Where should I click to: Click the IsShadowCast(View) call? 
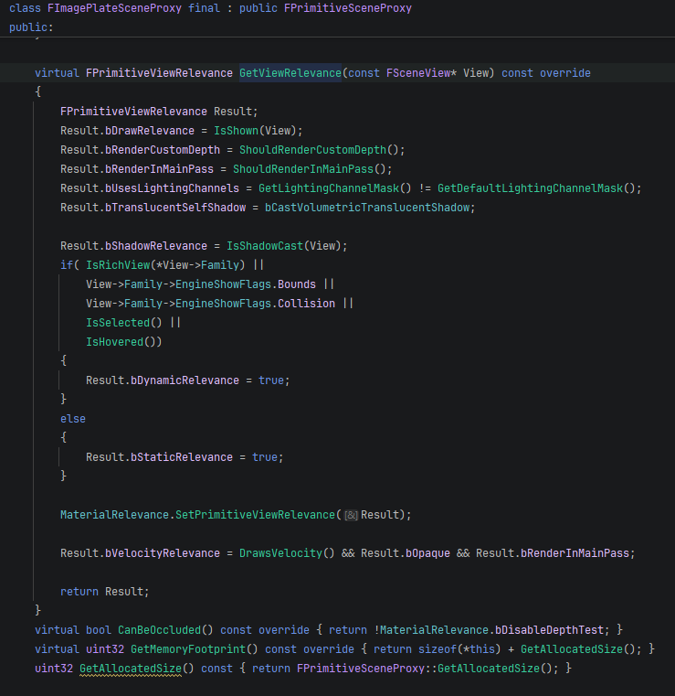click(287, 246)
